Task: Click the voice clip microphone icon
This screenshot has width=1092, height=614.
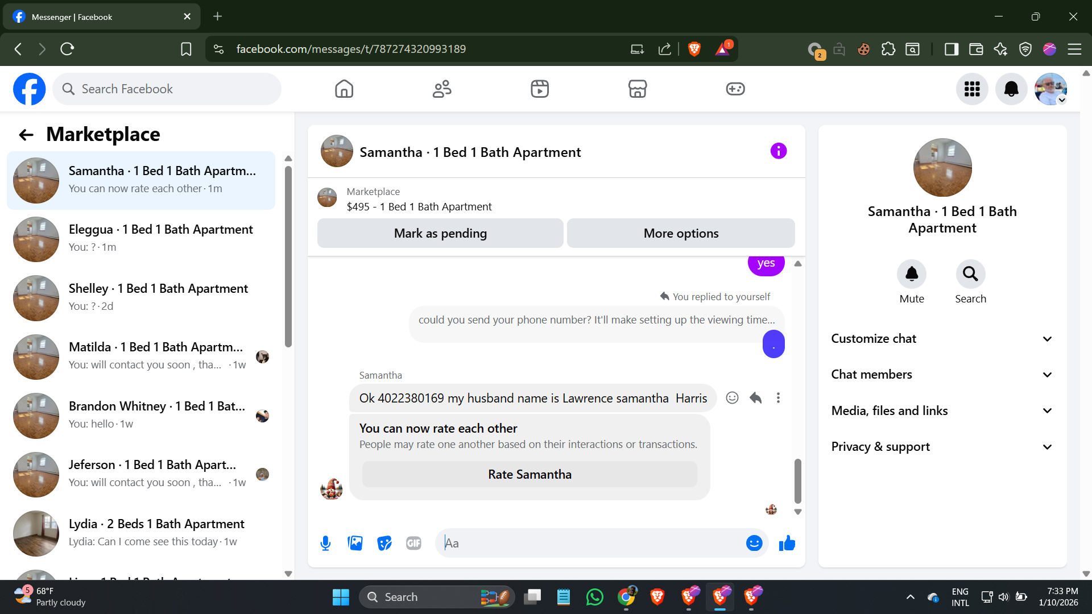Action: [325, 544]
